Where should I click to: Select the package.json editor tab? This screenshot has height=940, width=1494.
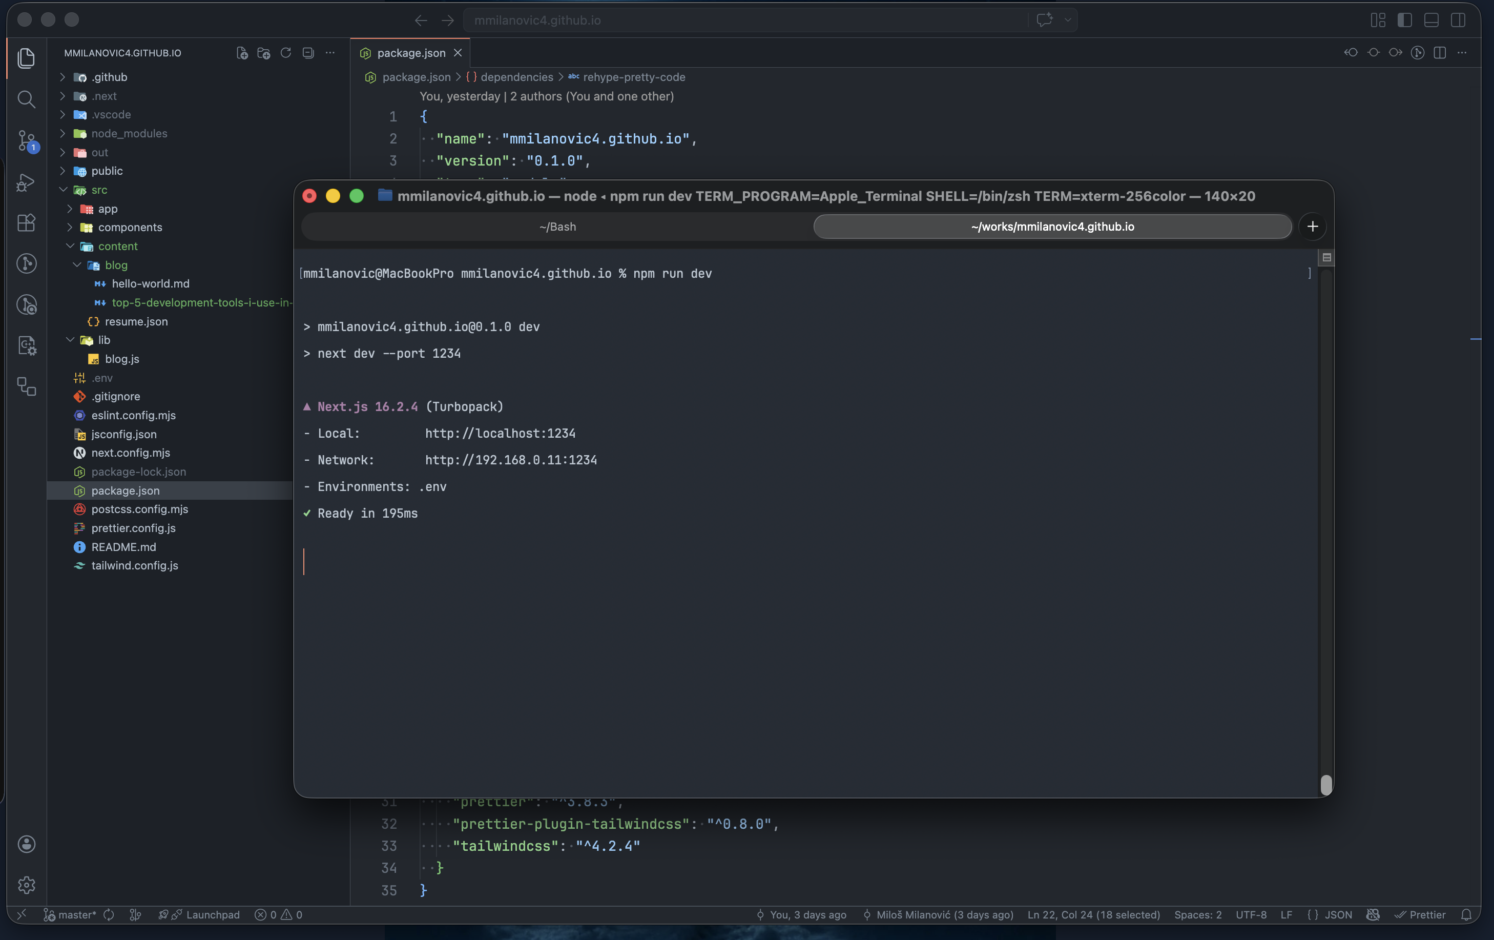tap(411, 53)
